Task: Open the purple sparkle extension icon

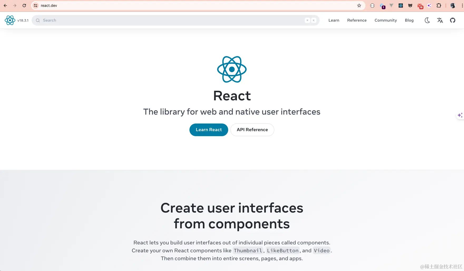Action: click(429, 6)
